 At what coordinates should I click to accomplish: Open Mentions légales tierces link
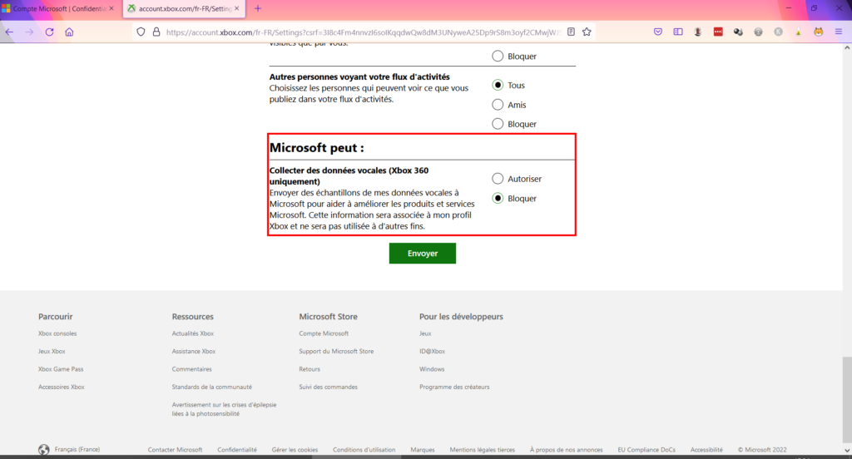click(x=483, y=450)
